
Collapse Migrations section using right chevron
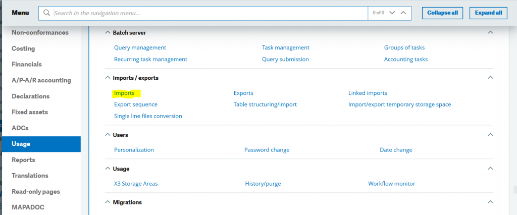pyautogui.click(x=490, y=202)
